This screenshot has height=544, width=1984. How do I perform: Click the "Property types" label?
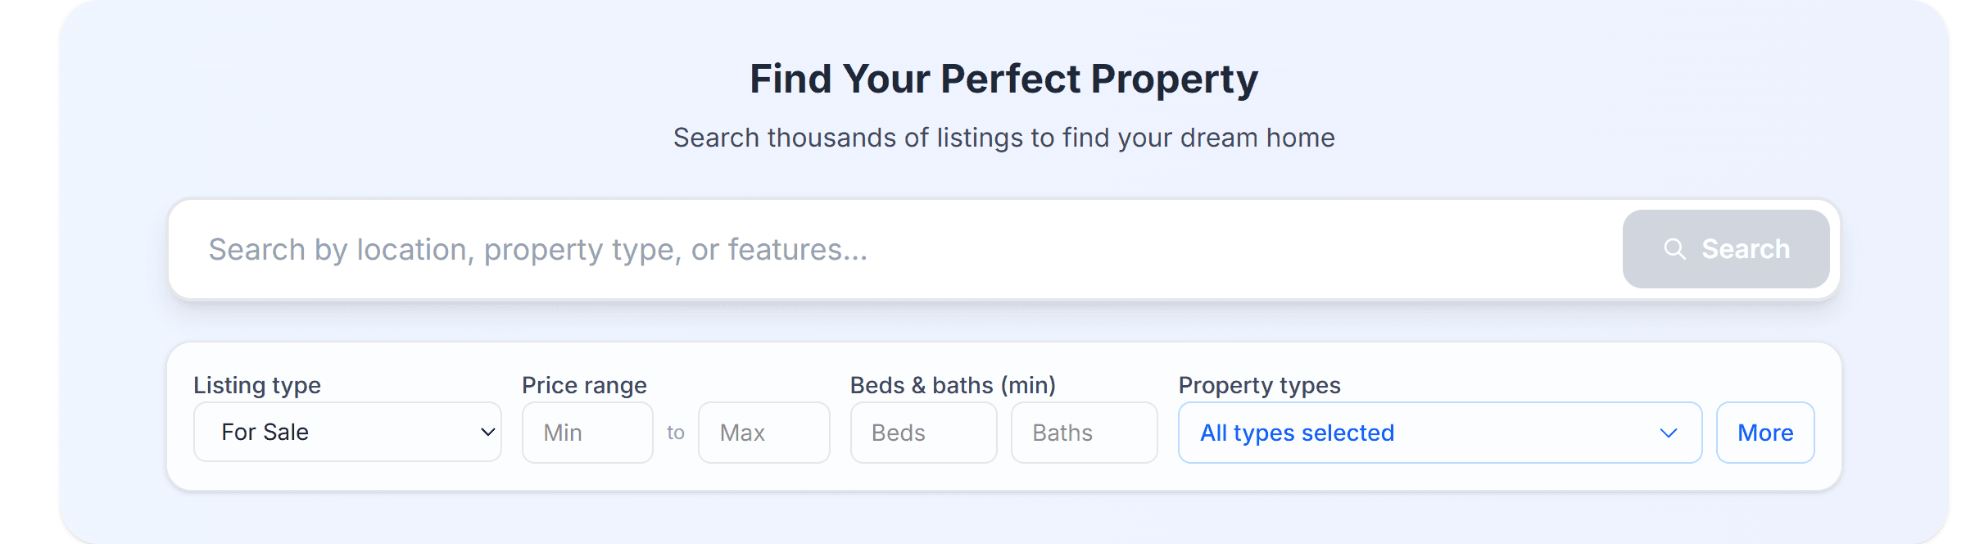(x=1259, y=385)
